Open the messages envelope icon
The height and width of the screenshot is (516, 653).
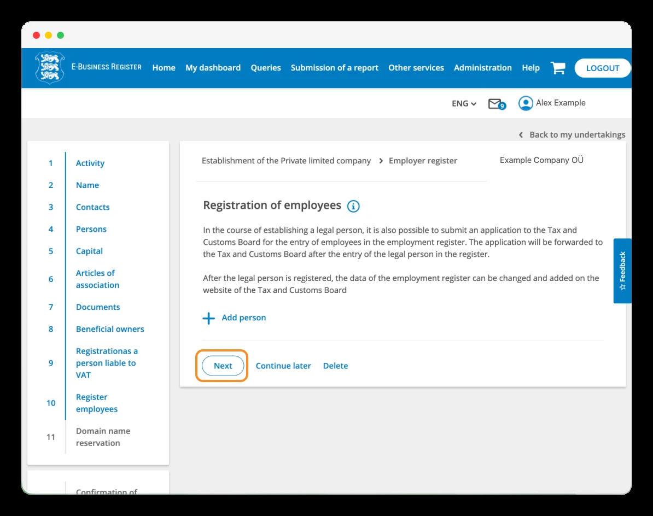(x=497, y=104)
